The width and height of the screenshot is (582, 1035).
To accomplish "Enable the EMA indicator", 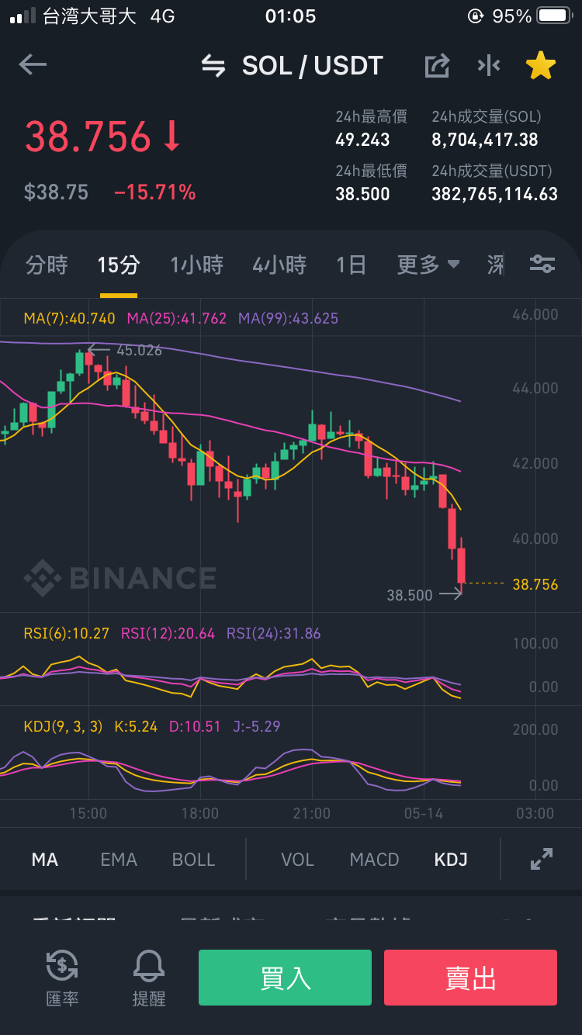I will [119, 860].
